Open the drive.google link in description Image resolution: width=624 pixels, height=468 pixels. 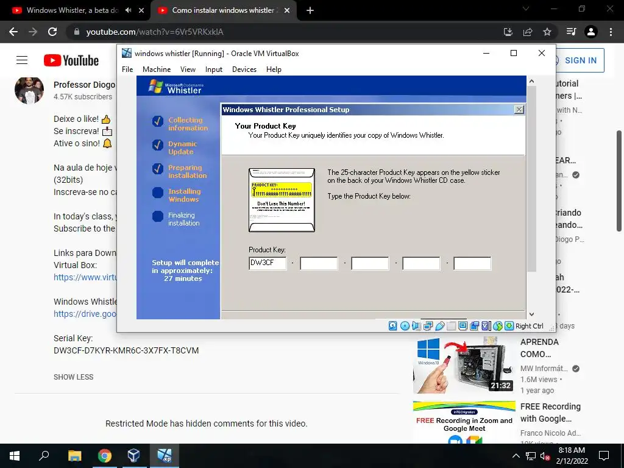(85, 314)
